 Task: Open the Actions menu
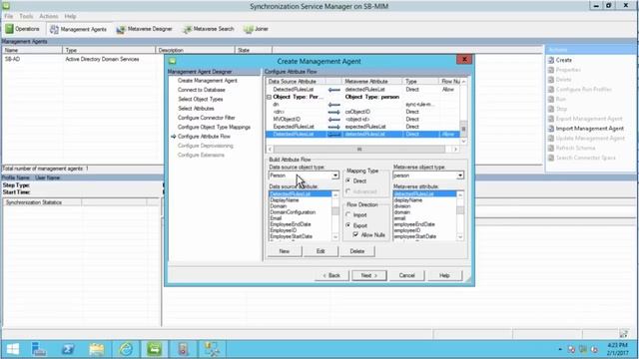(x=49, y=16)
